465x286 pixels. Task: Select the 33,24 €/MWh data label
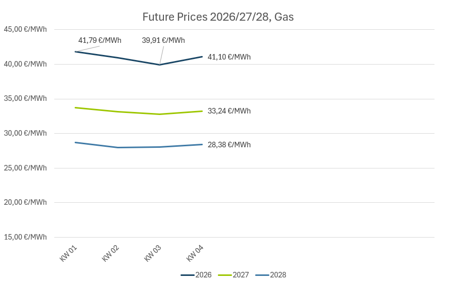click(229, 111)
